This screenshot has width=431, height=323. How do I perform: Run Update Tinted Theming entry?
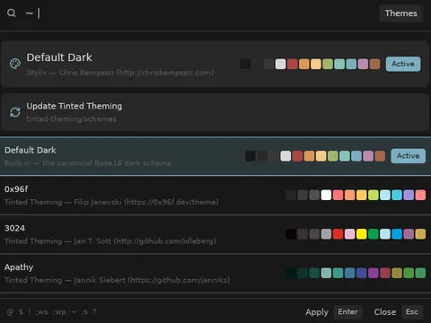coord(215,112)
